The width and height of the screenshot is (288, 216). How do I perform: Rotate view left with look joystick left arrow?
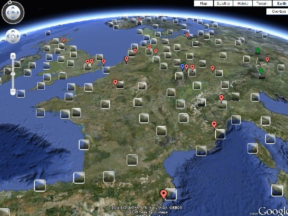8,12
